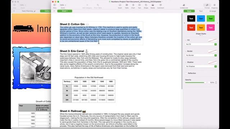This screenshot has width=230, height=129.
Task: Open the Zoom percentage dropdown
Action: pos(63,5)
